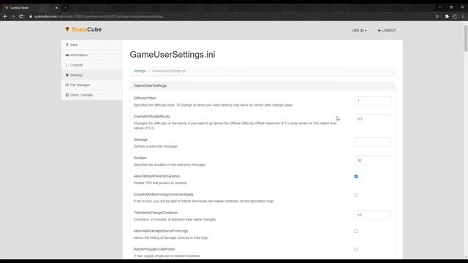Enable AllowHideDamageSourceFromLogs checkbox
The width and height of the screenshot is (468, 263).
point(356,231)
